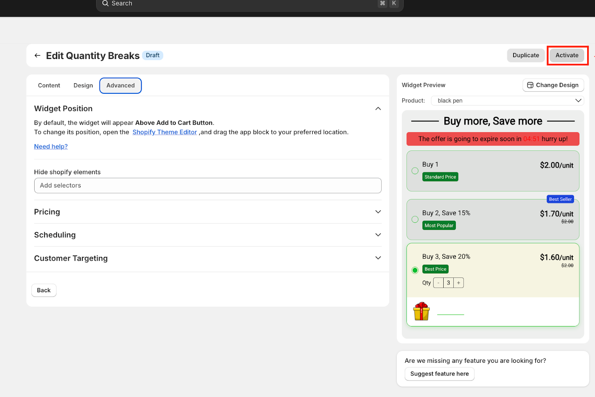Select the Buy 3, Save 20% radio option

point(415,270)
